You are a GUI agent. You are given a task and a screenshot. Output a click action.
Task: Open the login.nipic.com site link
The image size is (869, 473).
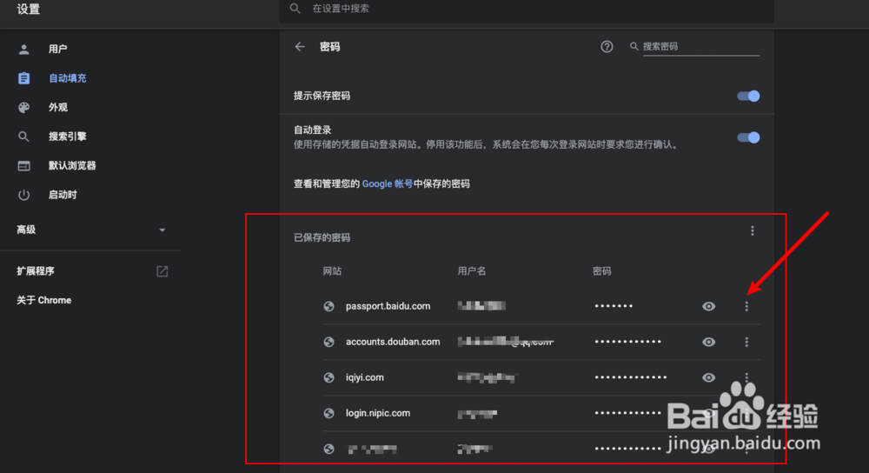(x=378, y=413)
